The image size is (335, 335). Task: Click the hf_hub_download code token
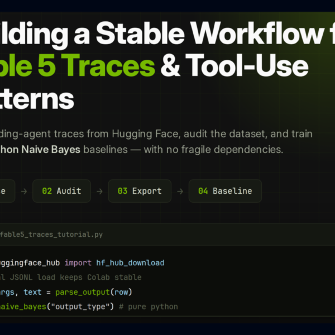coord(130,263)
